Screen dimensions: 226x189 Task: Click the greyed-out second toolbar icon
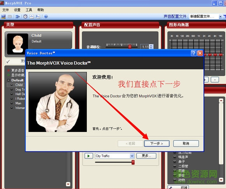click(10, 17)
